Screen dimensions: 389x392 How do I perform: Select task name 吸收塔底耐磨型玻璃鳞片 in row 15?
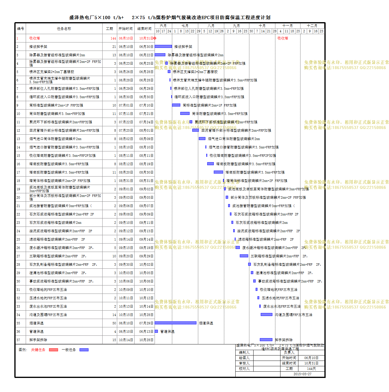[x=62, y=156]
